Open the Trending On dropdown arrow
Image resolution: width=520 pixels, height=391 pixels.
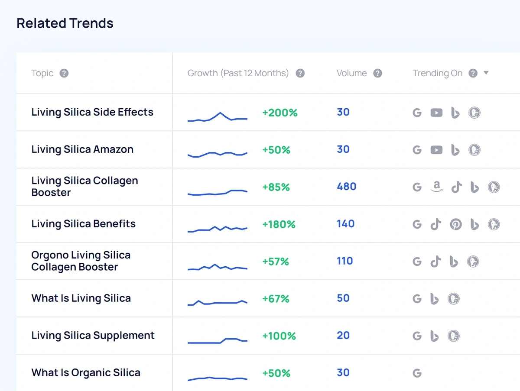point(486,73)
